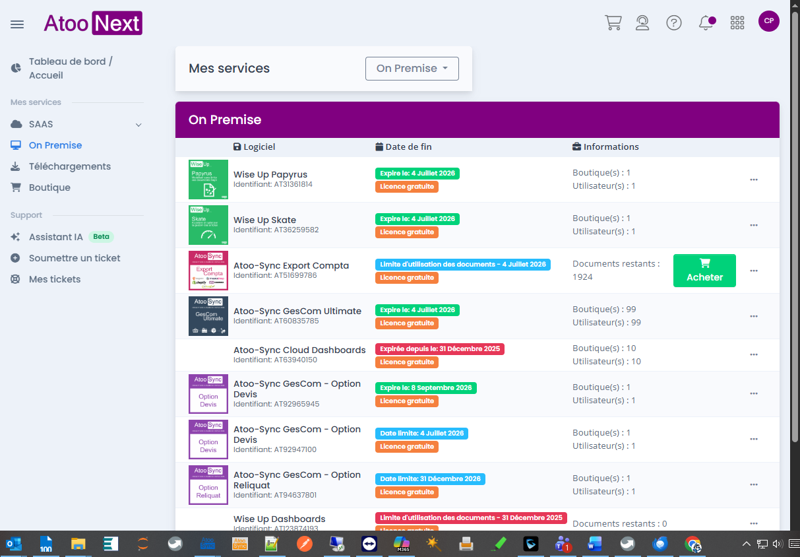Open row menu for identifier AT92965945
The width and height of the screenshot is (800, 557).
coord(754,394)
